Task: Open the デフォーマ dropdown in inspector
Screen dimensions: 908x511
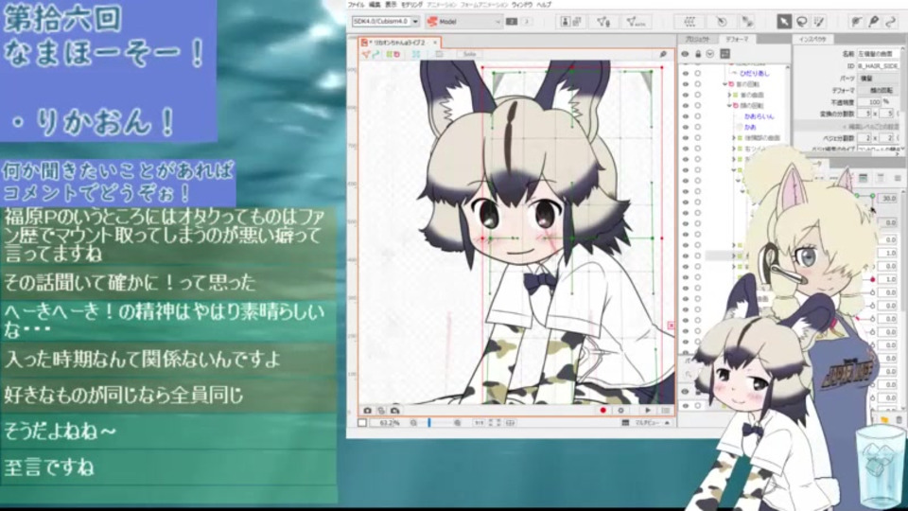Action: tap(878, 91)
